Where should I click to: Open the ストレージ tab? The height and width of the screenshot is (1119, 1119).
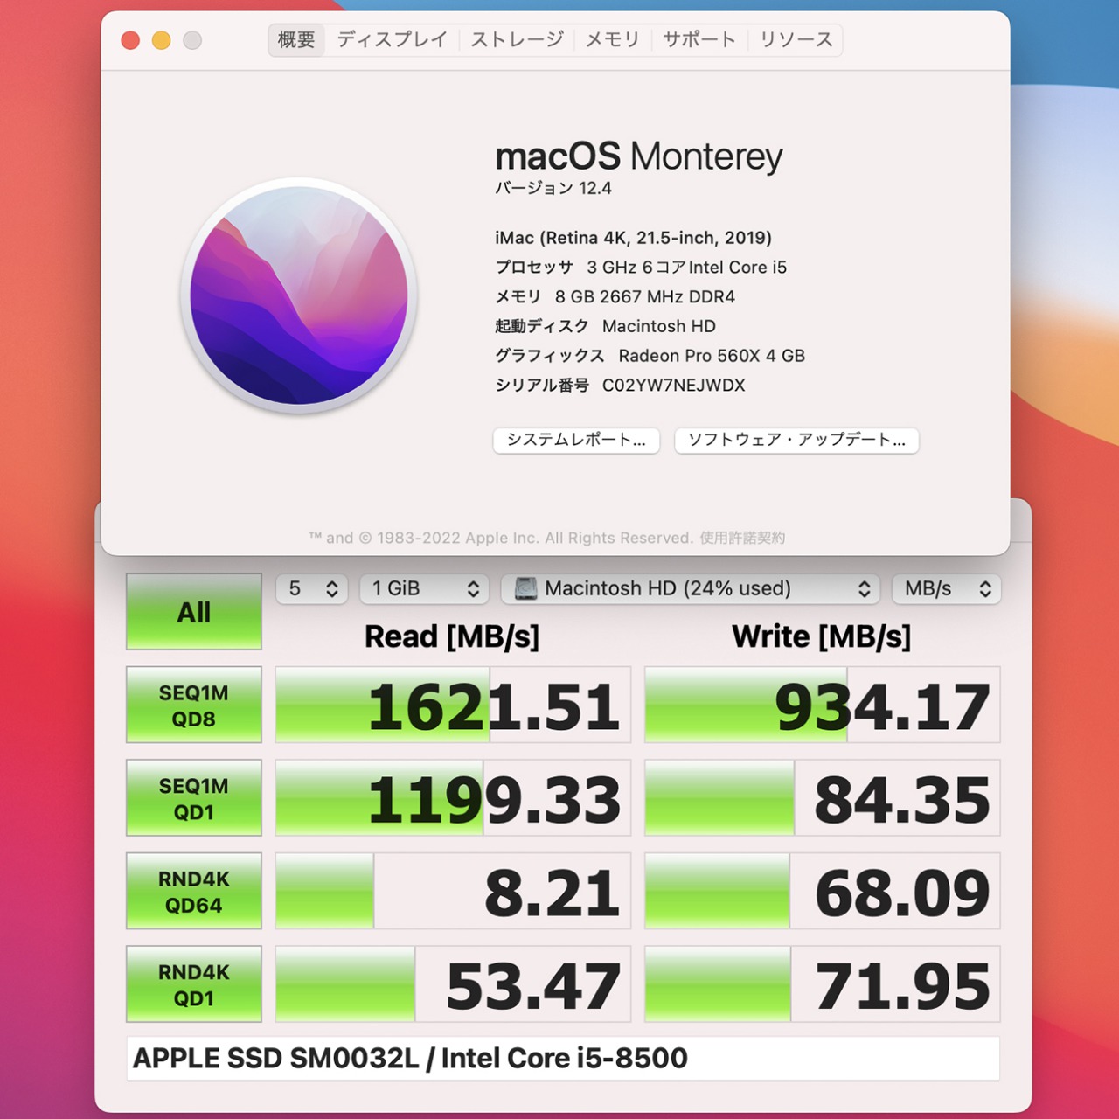click(516, 39)
